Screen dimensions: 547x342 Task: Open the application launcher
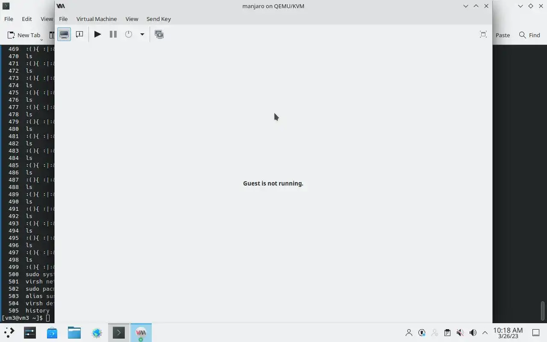pos(9,333)
